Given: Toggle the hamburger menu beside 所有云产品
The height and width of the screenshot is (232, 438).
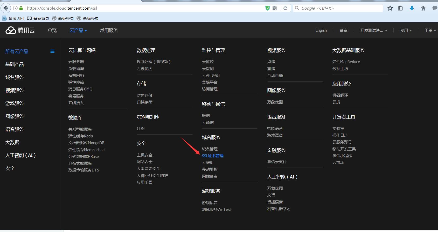Looking at the screenshot, I should tap(52, 51).
